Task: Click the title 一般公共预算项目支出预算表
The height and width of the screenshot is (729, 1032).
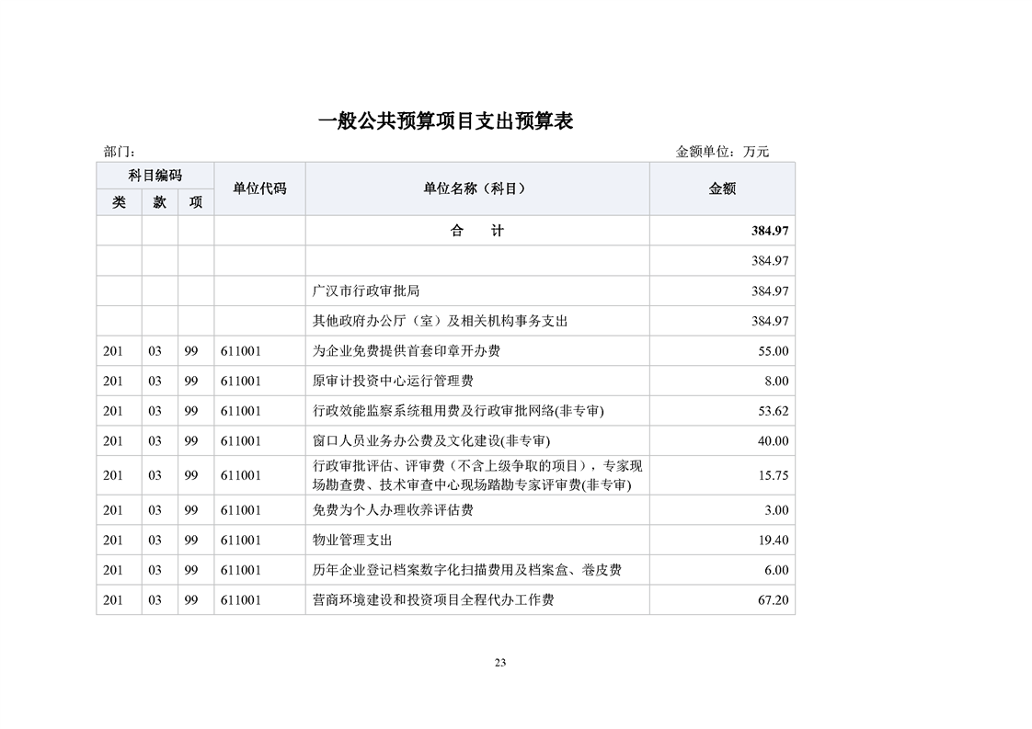Action: click(445, 121)
